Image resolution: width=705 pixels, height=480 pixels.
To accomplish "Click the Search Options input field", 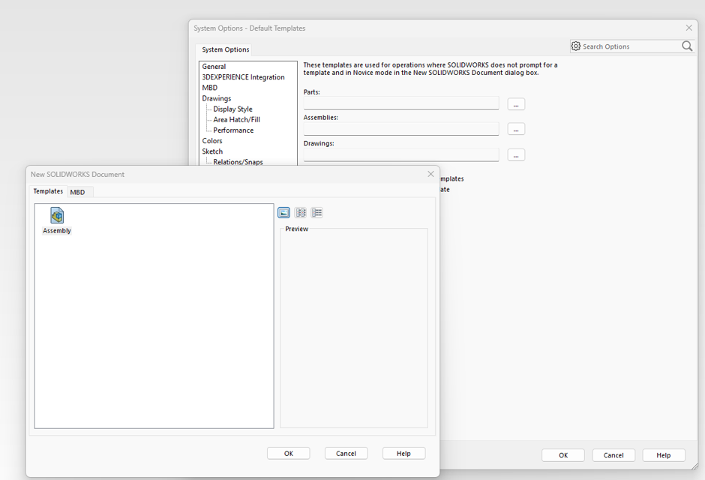I will pos(631,46).
